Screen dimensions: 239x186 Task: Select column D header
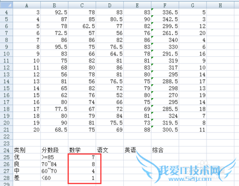(109, 5)
